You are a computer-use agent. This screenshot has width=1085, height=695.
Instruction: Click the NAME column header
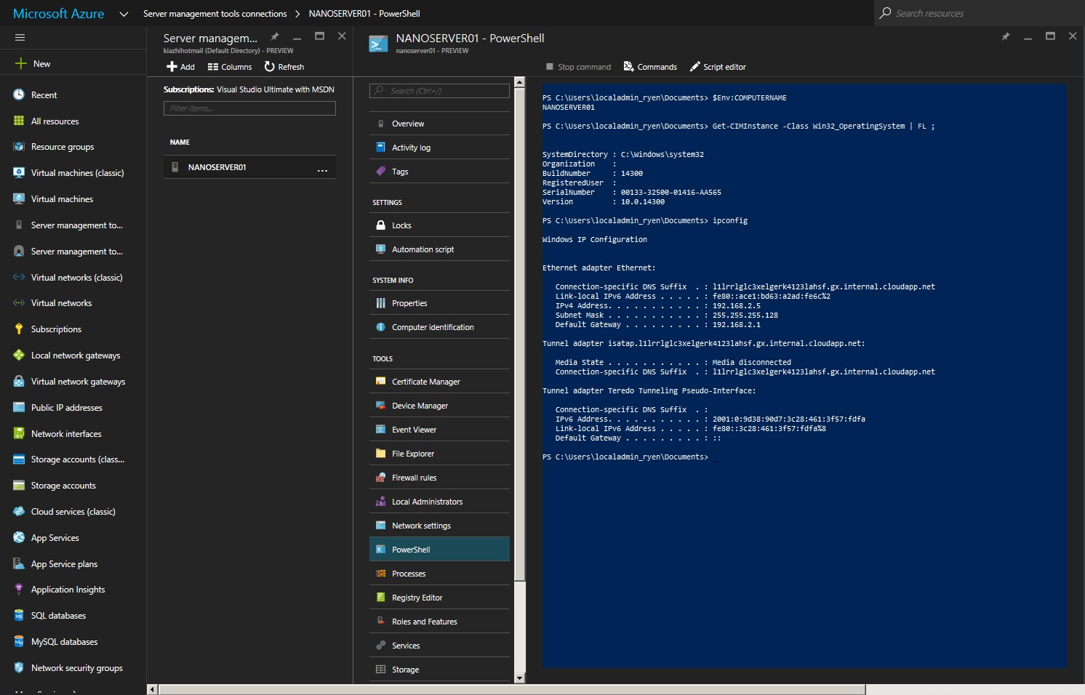180,142
